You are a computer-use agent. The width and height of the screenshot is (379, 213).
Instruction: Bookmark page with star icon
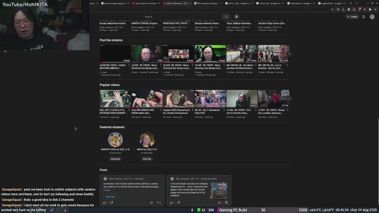332,9
